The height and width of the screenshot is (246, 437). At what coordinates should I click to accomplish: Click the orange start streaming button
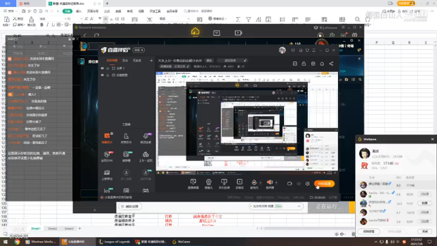[x=324, y=184]
